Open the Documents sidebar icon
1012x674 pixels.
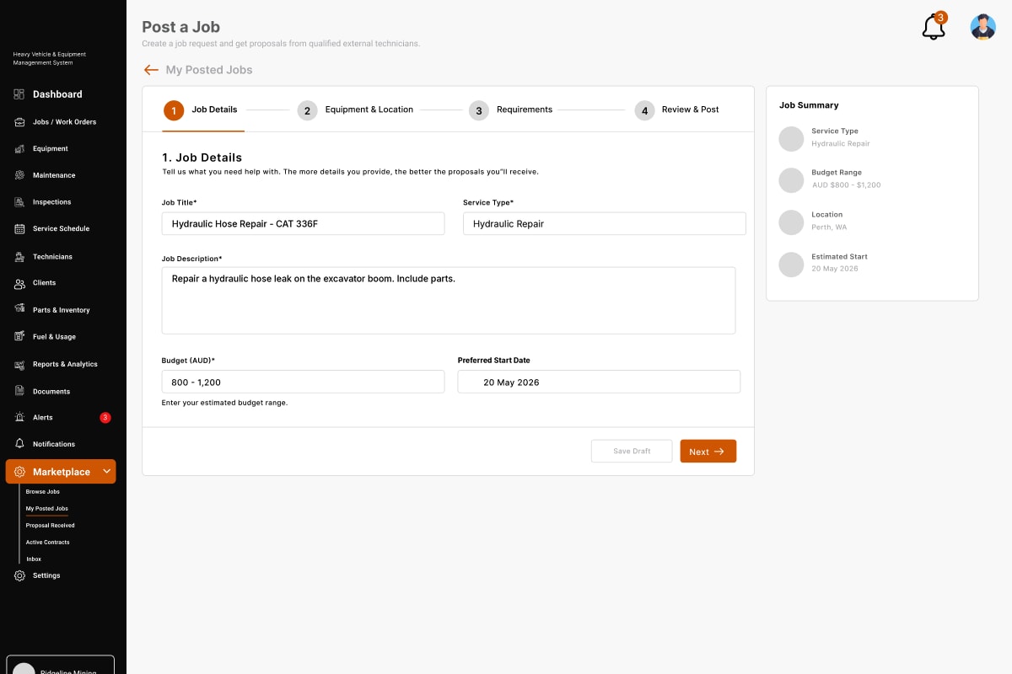pyautogui.click(x=19, y=391)
